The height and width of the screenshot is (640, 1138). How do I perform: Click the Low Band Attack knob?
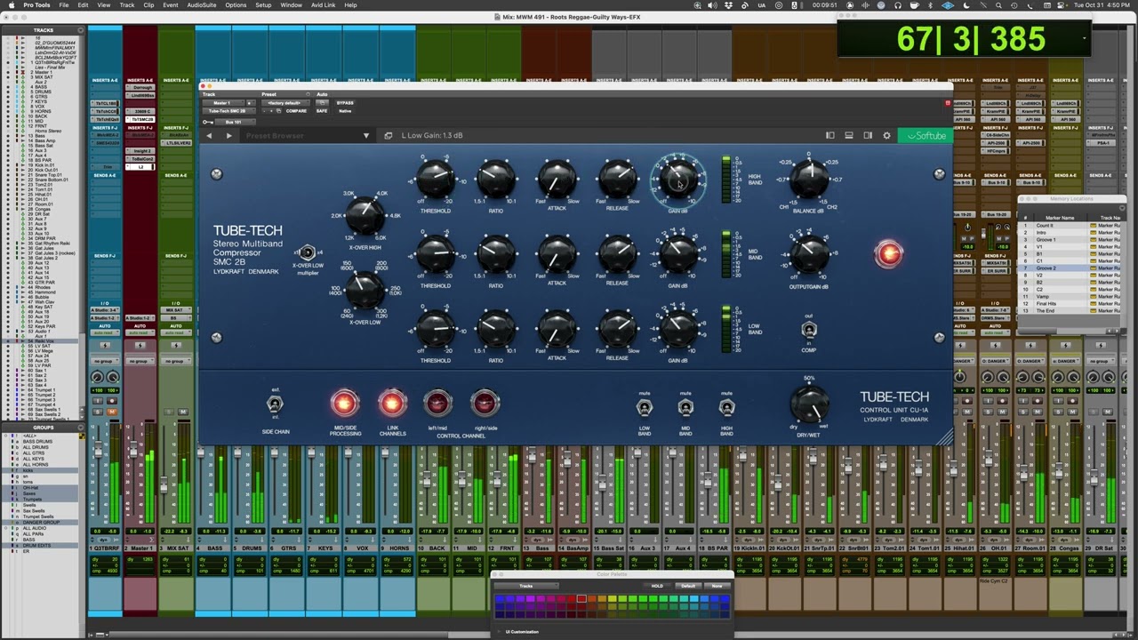[x=557, y=329]
